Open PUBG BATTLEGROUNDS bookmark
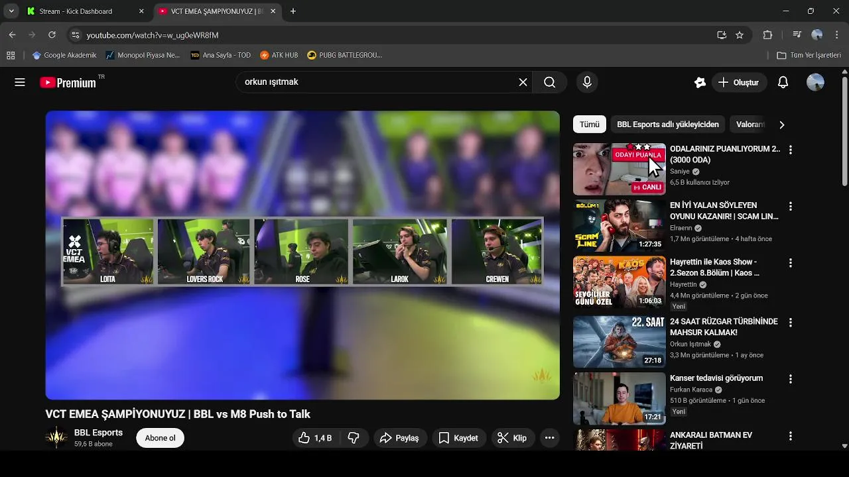Viewport: 849px width, 477px height. pos(345,55)
